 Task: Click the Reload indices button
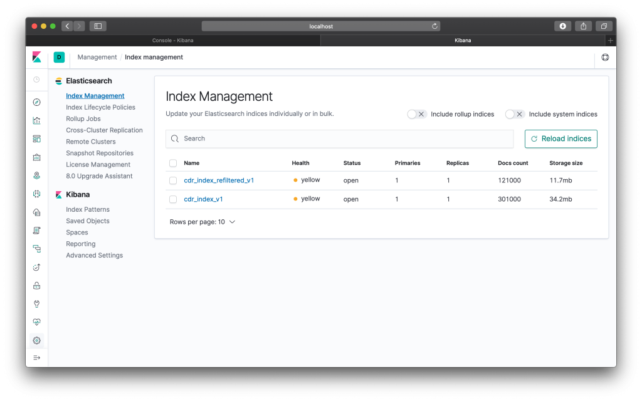561,139
